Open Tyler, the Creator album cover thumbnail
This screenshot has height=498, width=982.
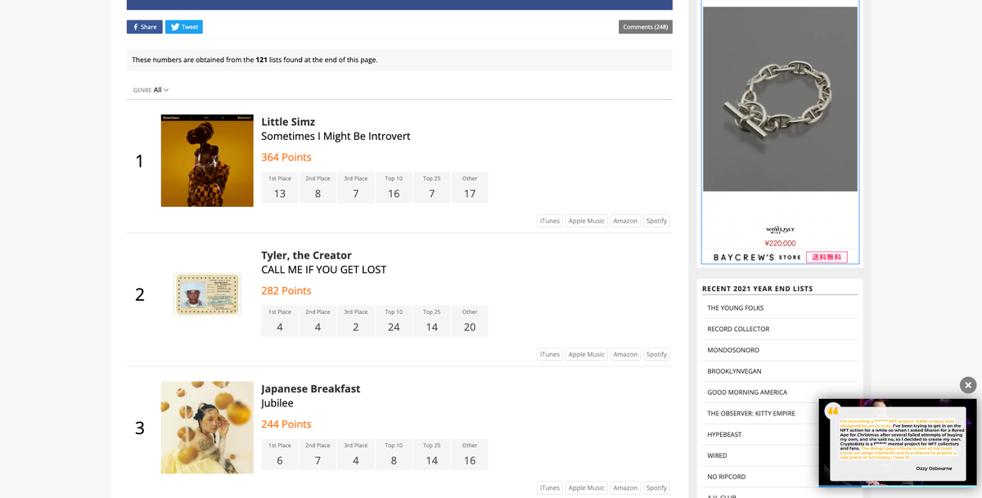pyautogui.click(x=207, y=294)
